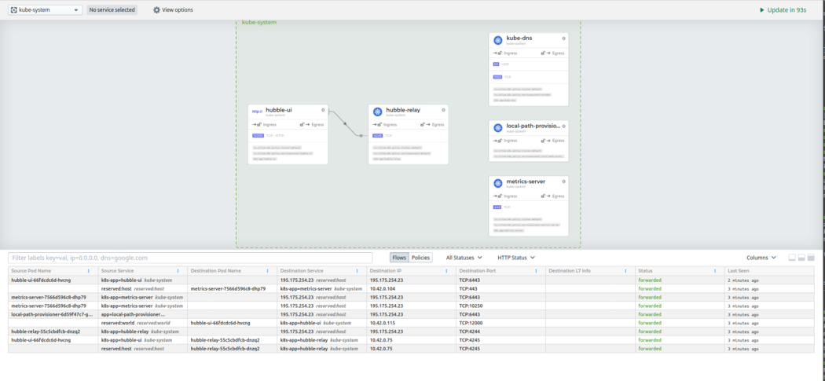This screenshot has width=825, height=381.
Task: Click the No service selected label
Action: (111, 10)
